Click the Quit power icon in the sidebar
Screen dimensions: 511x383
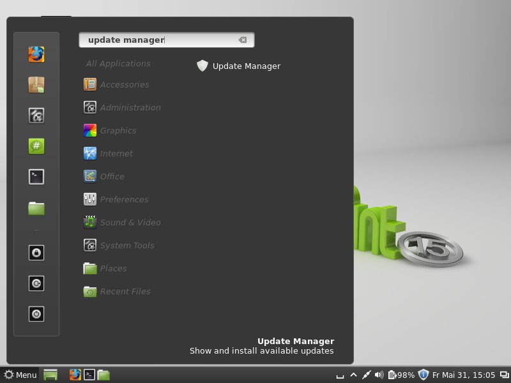36,314
